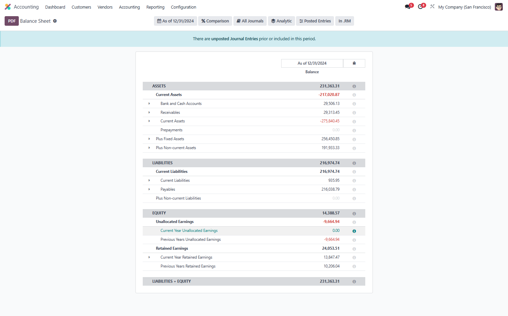Click info icon on Bank and Cash Accounts row

354,104
